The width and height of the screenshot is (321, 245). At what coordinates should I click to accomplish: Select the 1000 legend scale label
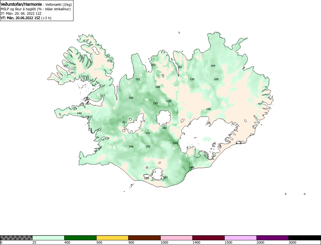click(164, 243)
